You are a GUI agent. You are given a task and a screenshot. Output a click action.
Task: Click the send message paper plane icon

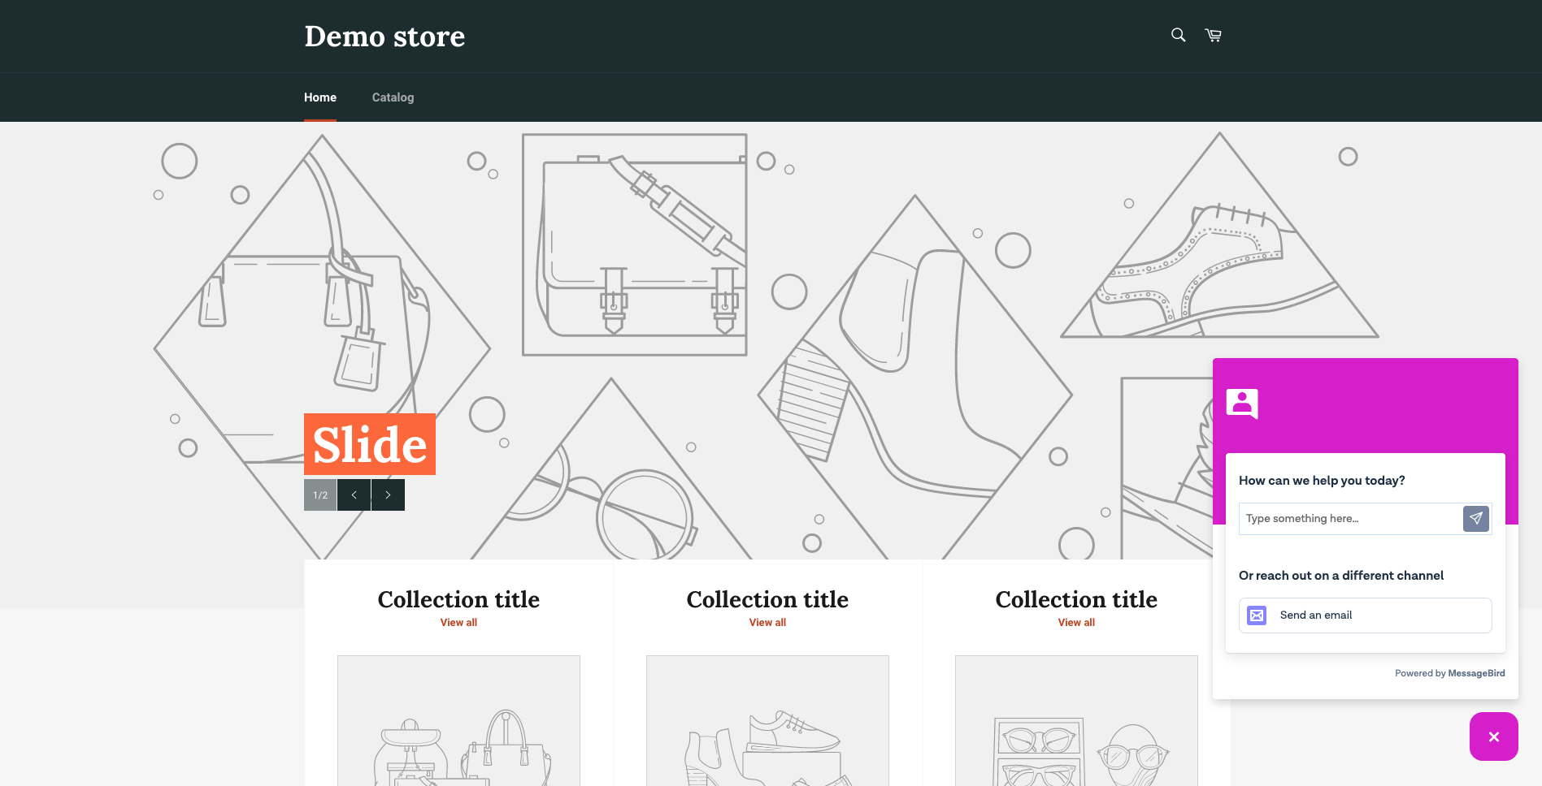coord(1476,518)
